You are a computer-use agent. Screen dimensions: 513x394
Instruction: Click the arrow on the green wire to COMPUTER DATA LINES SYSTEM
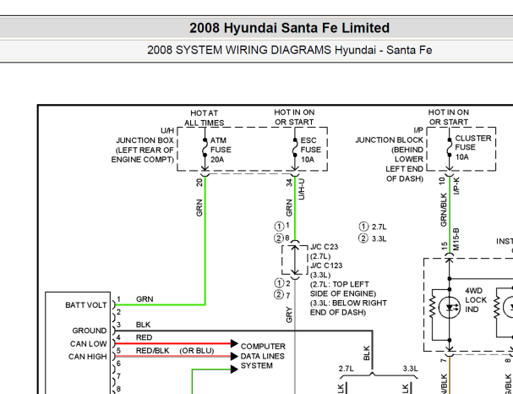[234, 369]
